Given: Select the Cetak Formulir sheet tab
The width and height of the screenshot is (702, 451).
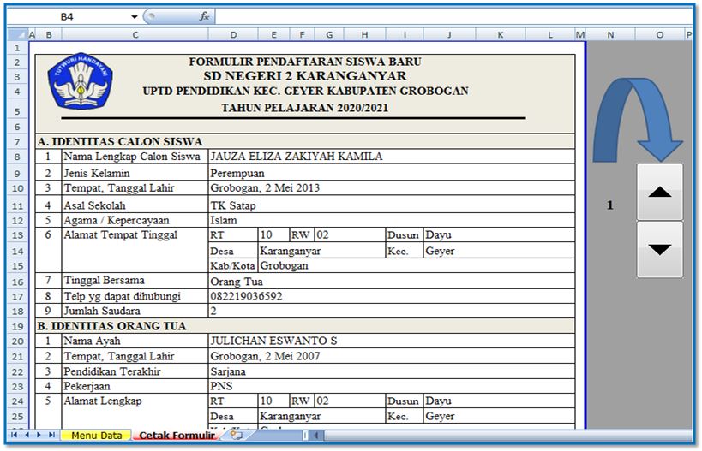Looking at the screenshot, I should coord(177,435).
